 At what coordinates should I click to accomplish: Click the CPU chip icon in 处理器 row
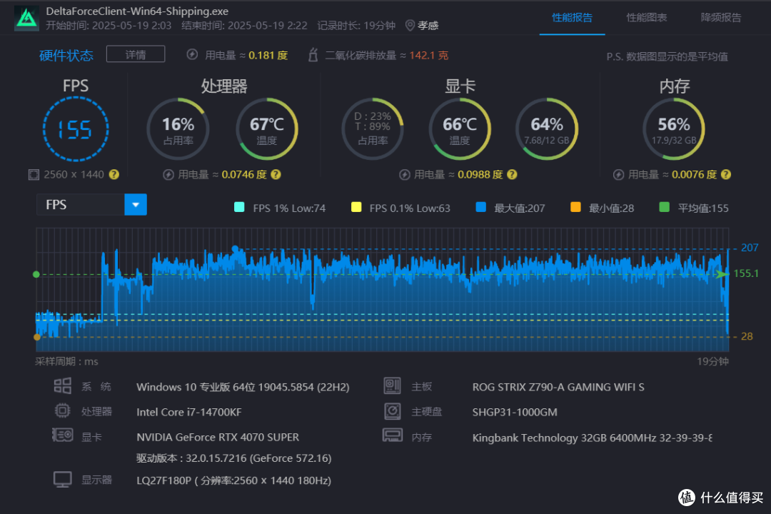pos(62,410)
